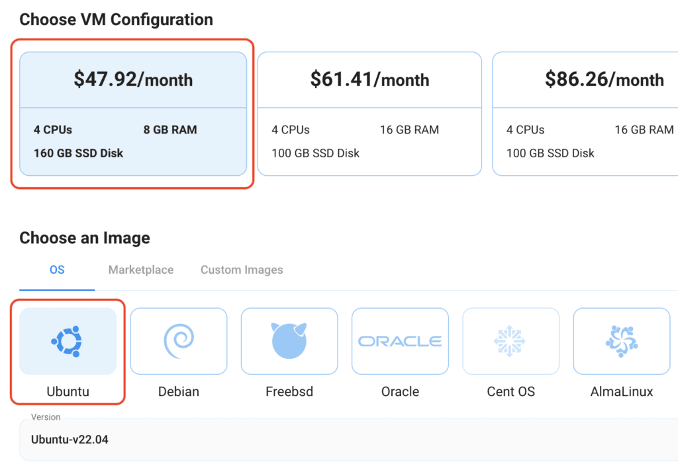Click the 160 GB SSD Disk spec
The height and width of the screenshot is (472, 678).
[x=79, y=153]
